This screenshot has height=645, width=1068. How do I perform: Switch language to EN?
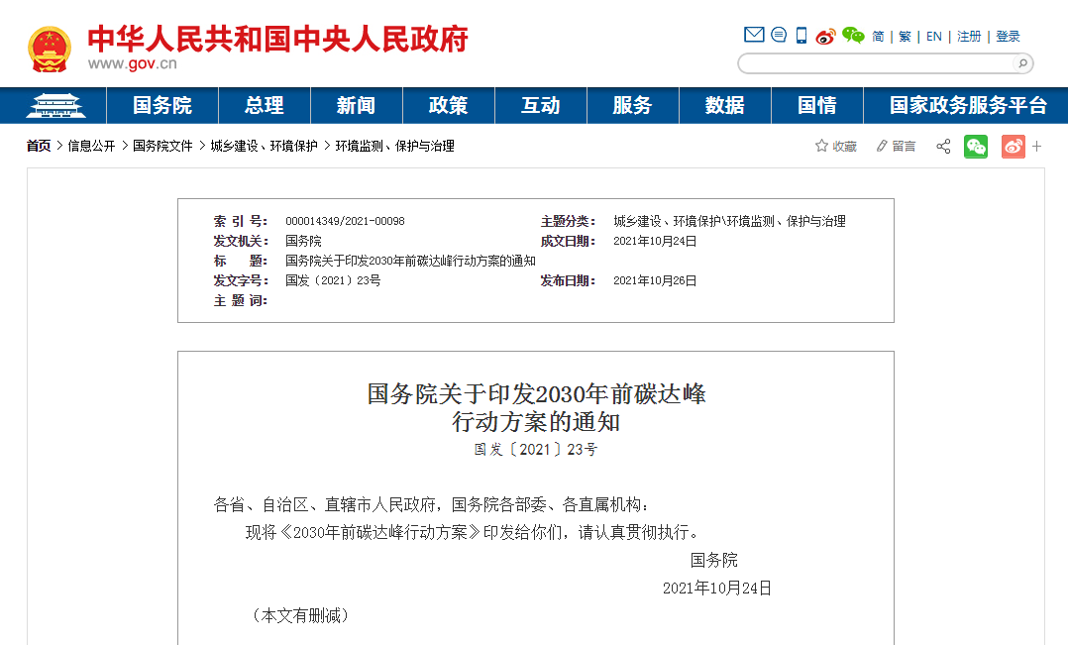[x=934, y=37]
